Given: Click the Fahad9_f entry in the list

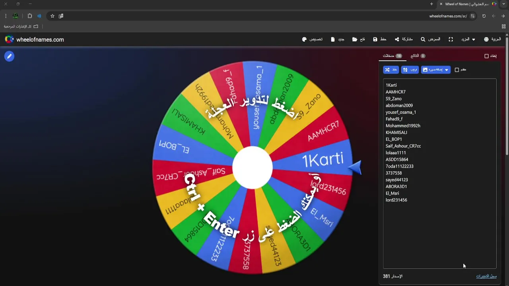Looking at the screenshot, I should click(394, 119).
